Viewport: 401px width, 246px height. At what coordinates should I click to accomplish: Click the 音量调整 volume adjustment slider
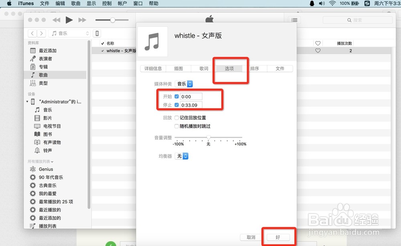pyautogui.click(x=209, y=138)
